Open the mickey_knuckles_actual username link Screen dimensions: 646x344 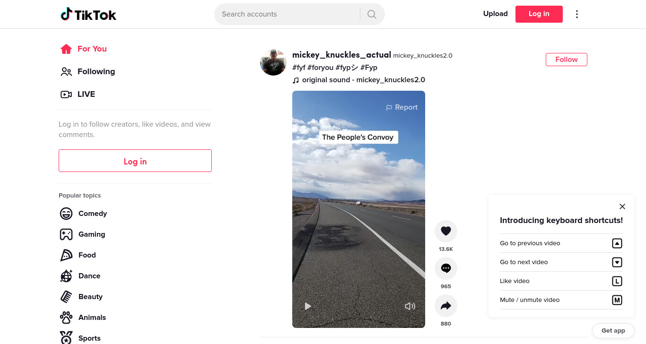(x=341, y=55)
